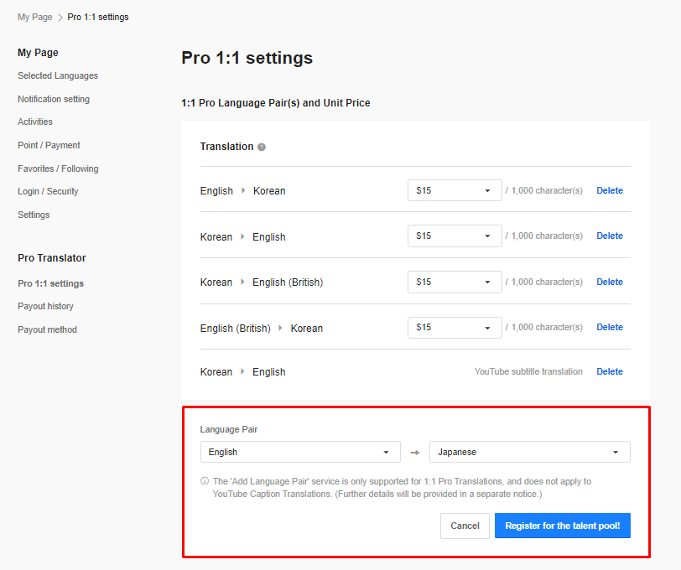Image resolution: width=681 pixels, height=570 pixels.
Task: Open Login / Security settings
Action: point(48,191)
